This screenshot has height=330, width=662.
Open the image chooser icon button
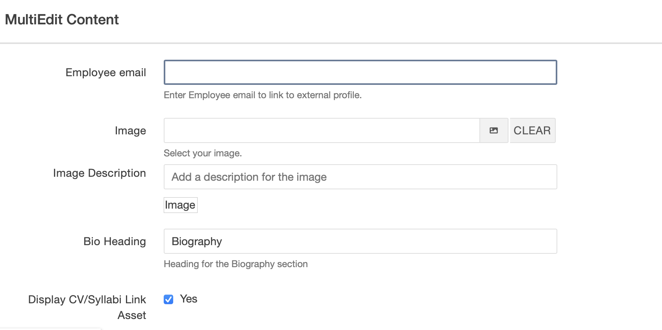point(494,130)
